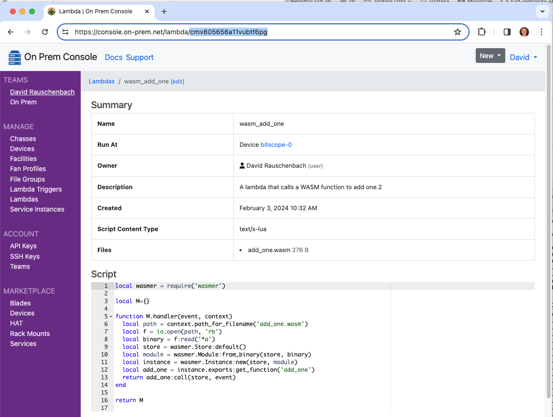
Task: Click the February 3, 2024 10:32 AM value
Action: pyautogui.click(x=278, y=208)
